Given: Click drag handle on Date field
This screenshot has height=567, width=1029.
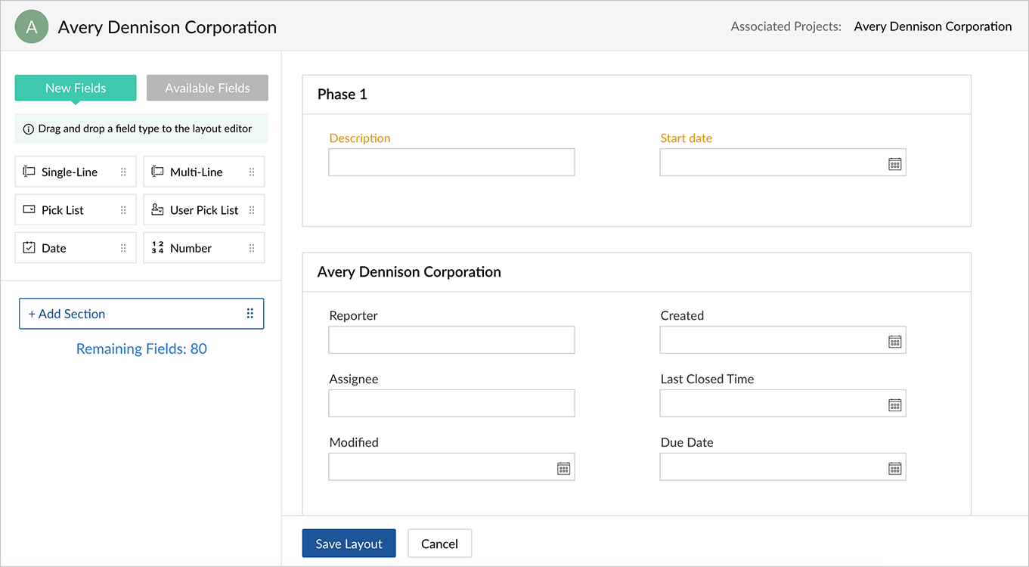Looking at the screenshot, I should coord(123,247).
